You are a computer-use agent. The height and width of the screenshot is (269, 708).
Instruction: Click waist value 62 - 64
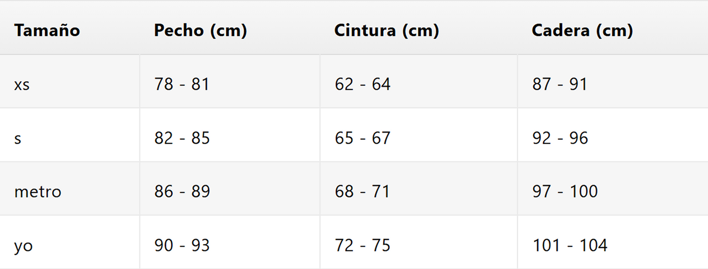tap(362, 84)
